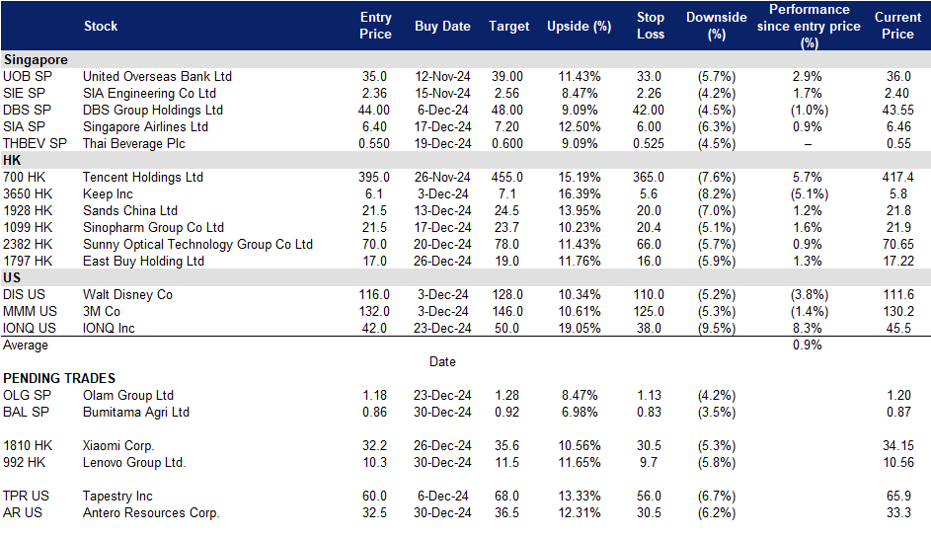Click IONQ downside '(9.5%)'
Viewport: 931px width, 538px height.
(x=716, y=329)
